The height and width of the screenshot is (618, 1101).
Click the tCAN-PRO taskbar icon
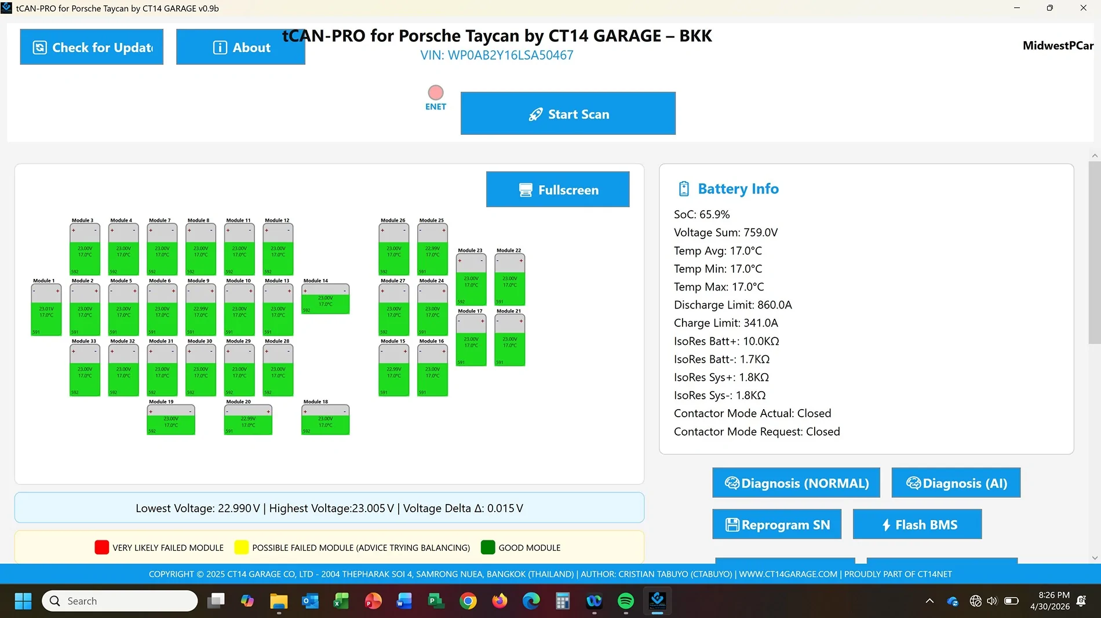pyautogui.click(x=657, y=601)
